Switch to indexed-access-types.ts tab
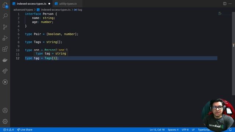Viewport: 235px width, 132px height. [31, 4]
